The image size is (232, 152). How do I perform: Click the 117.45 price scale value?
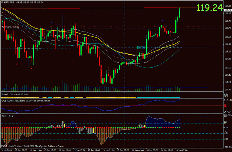[228, 75]
